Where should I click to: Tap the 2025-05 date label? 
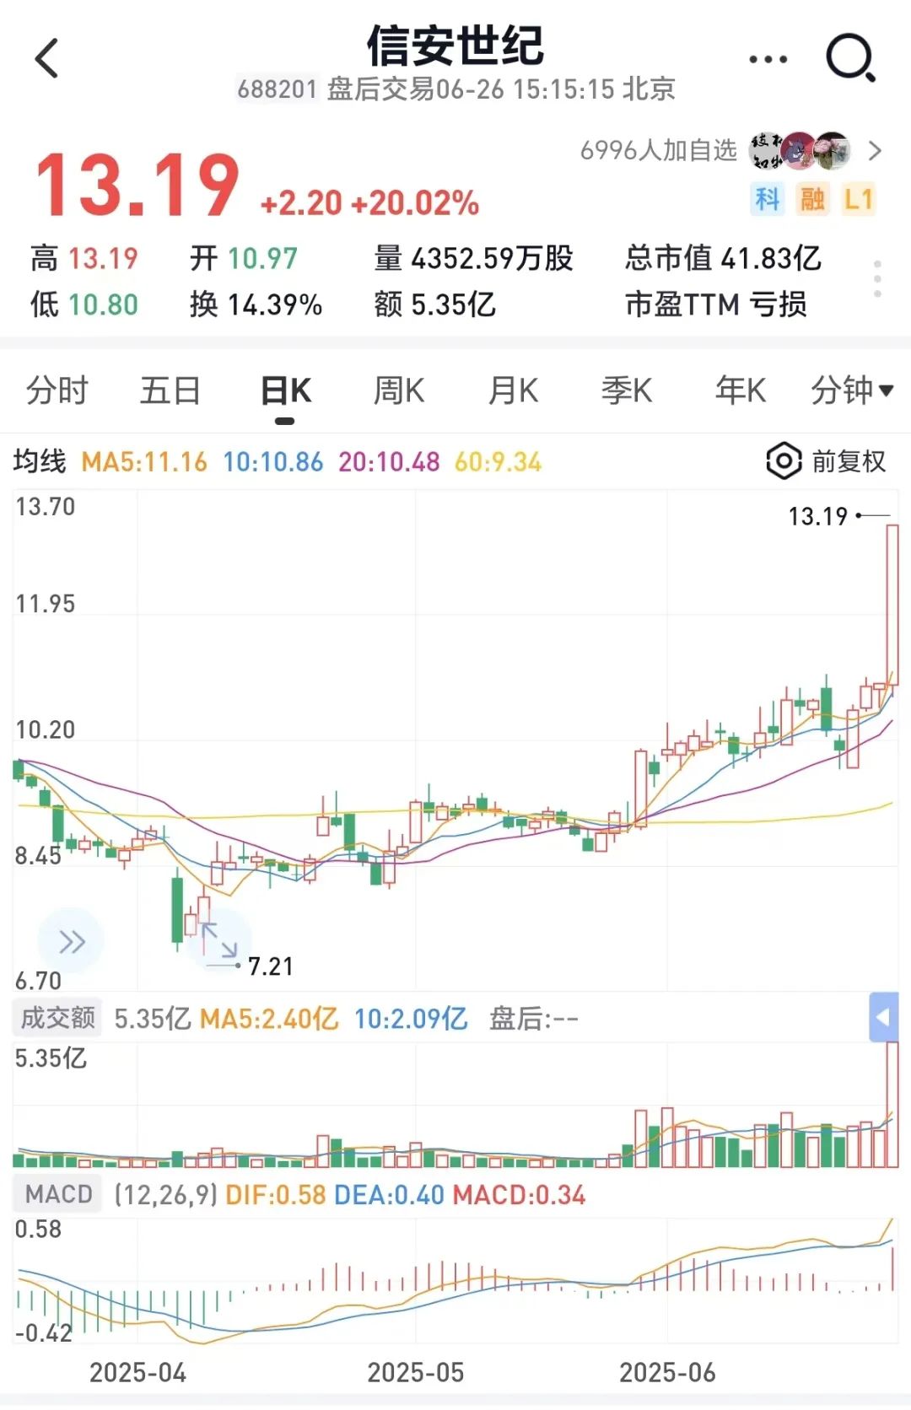[x=416, y=1372]
